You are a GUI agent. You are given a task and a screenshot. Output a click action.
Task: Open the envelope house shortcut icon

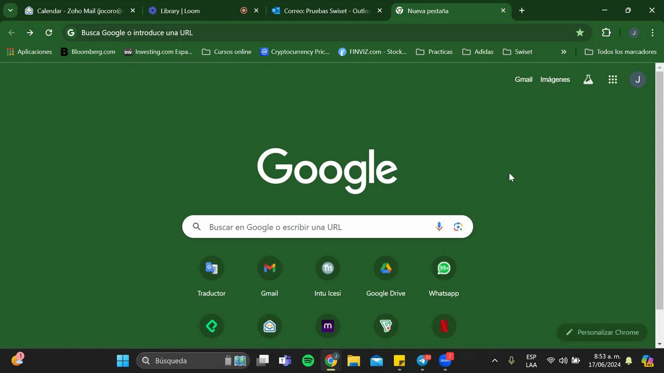269,326
